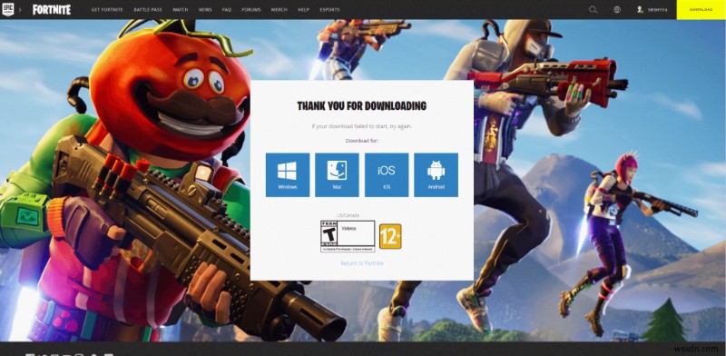Viewport: 726px width, 356px height.
Task: Click the yellow Download button
Action: [701, 10]
